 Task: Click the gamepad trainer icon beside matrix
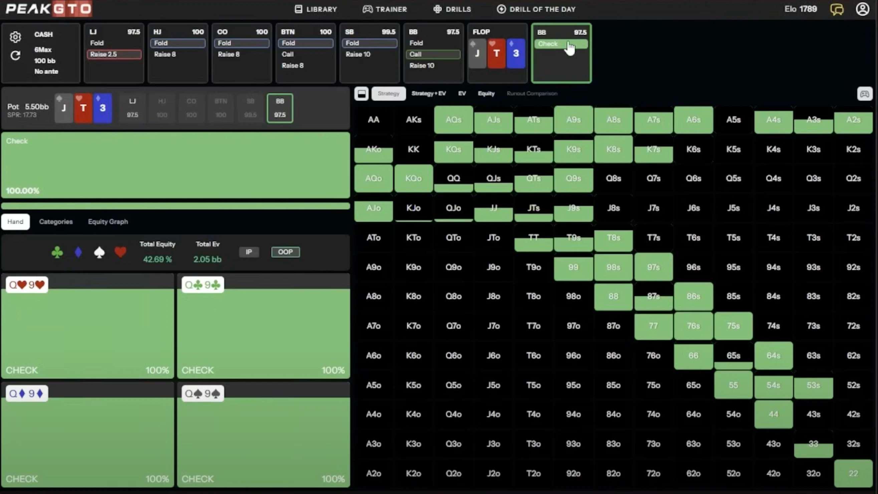[864, 94]
